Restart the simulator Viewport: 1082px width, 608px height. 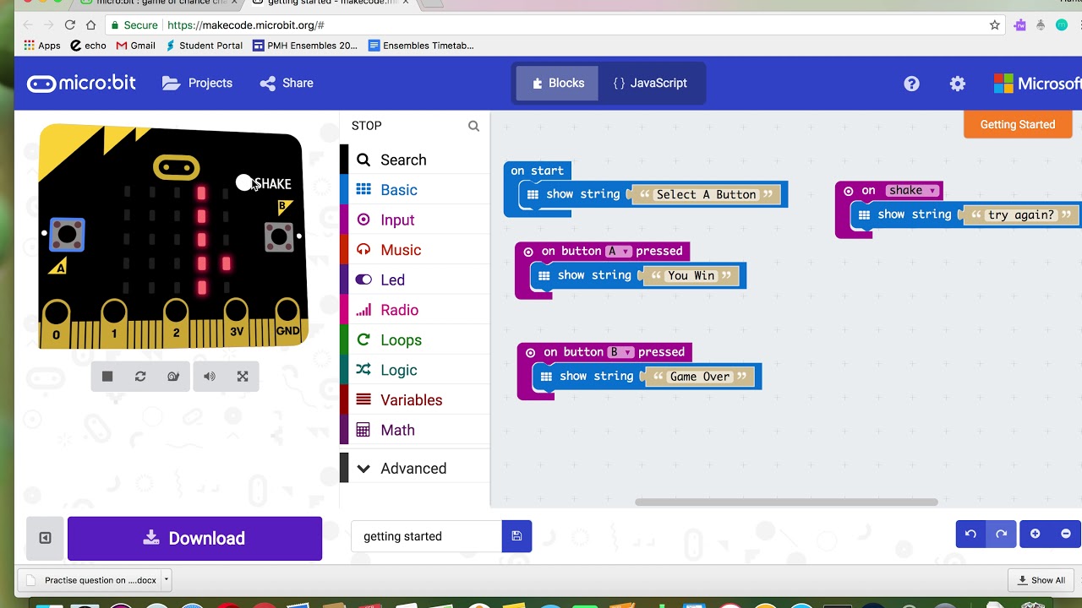pyautogui.click(x=140, y=377)
